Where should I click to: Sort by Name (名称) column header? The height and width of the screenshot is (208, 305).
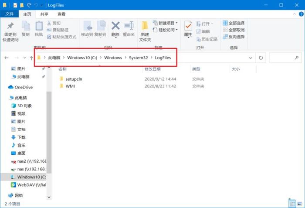(62, 69)
